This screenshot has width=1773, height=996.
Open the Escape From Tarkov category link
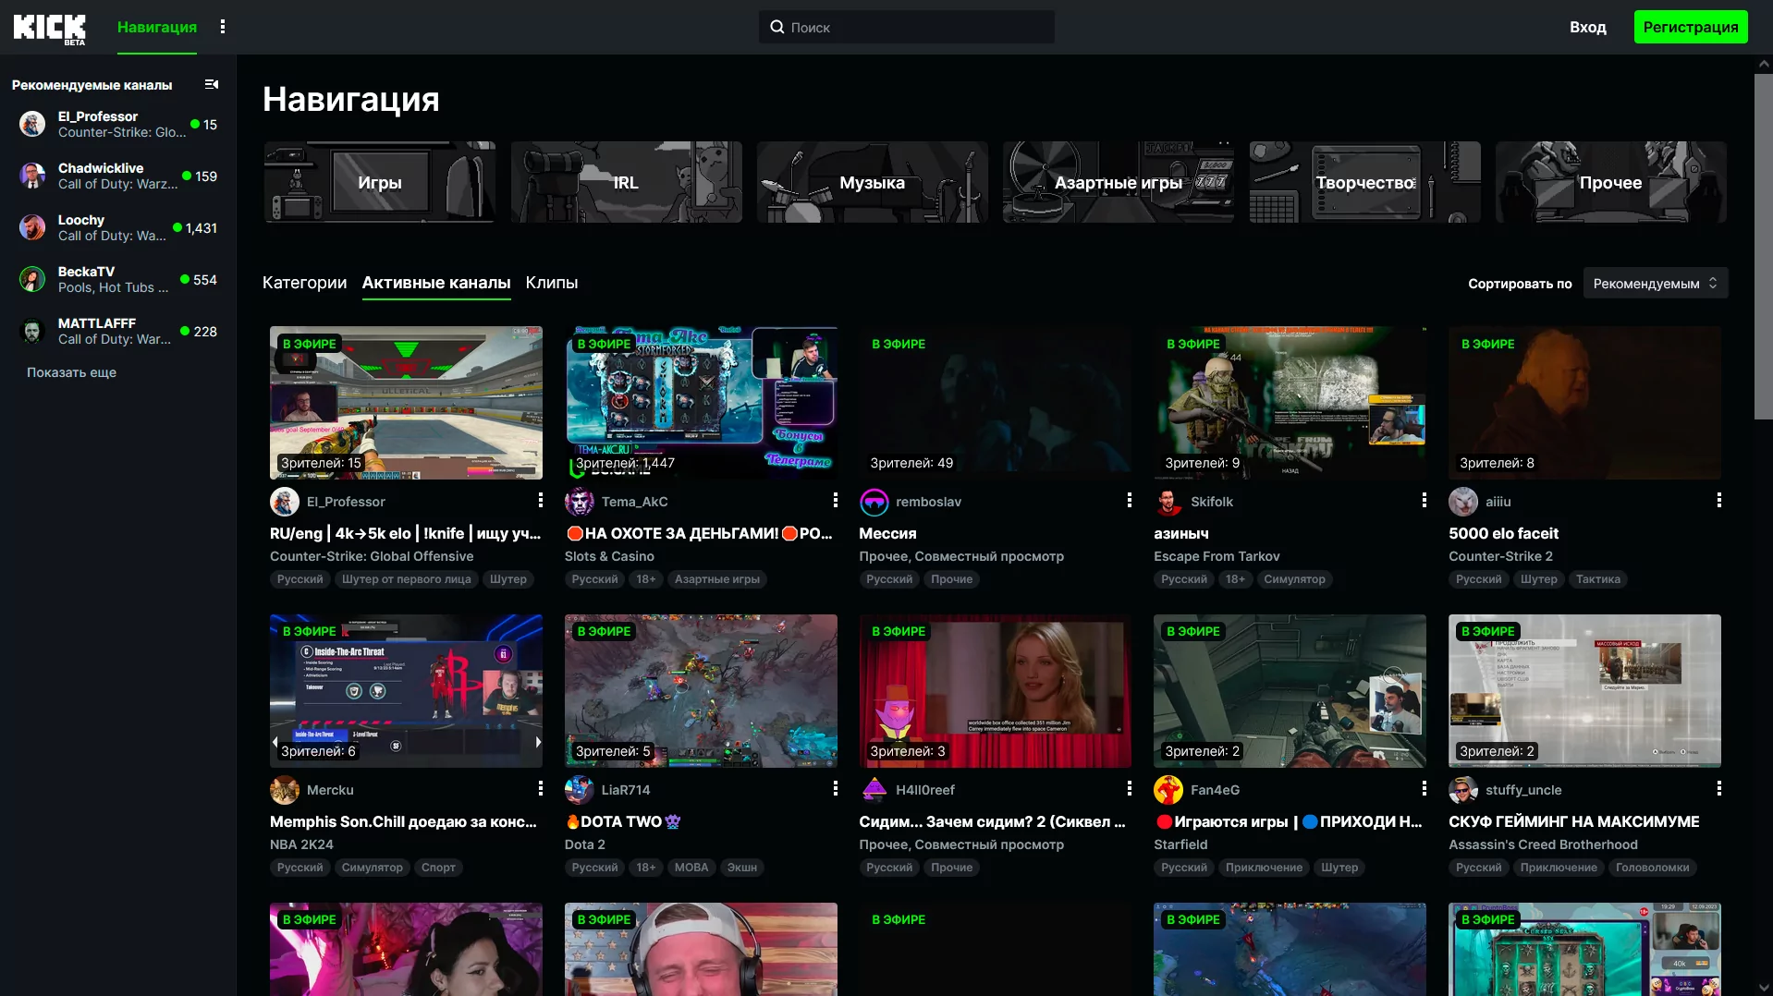(1217, 556)
